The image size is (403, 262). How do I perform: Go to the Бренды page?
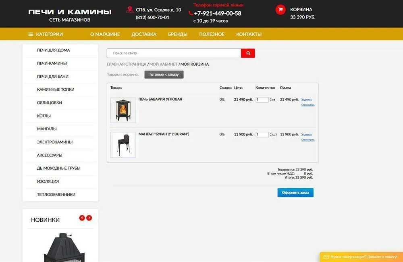(x=178, y=34)
